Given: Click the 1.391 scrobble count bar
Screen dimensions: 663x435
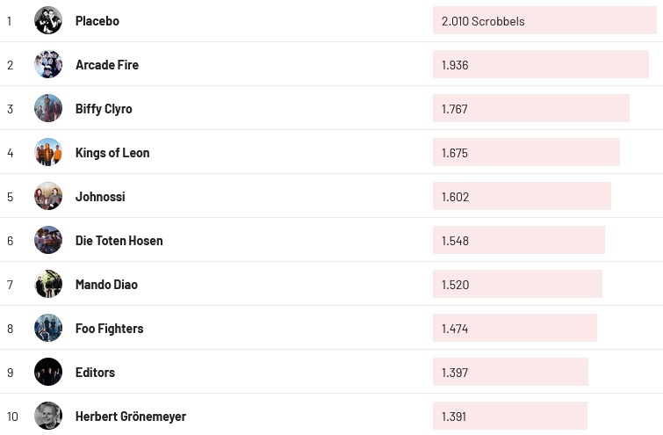Looking at the screenshot, I should click(509, 416).
